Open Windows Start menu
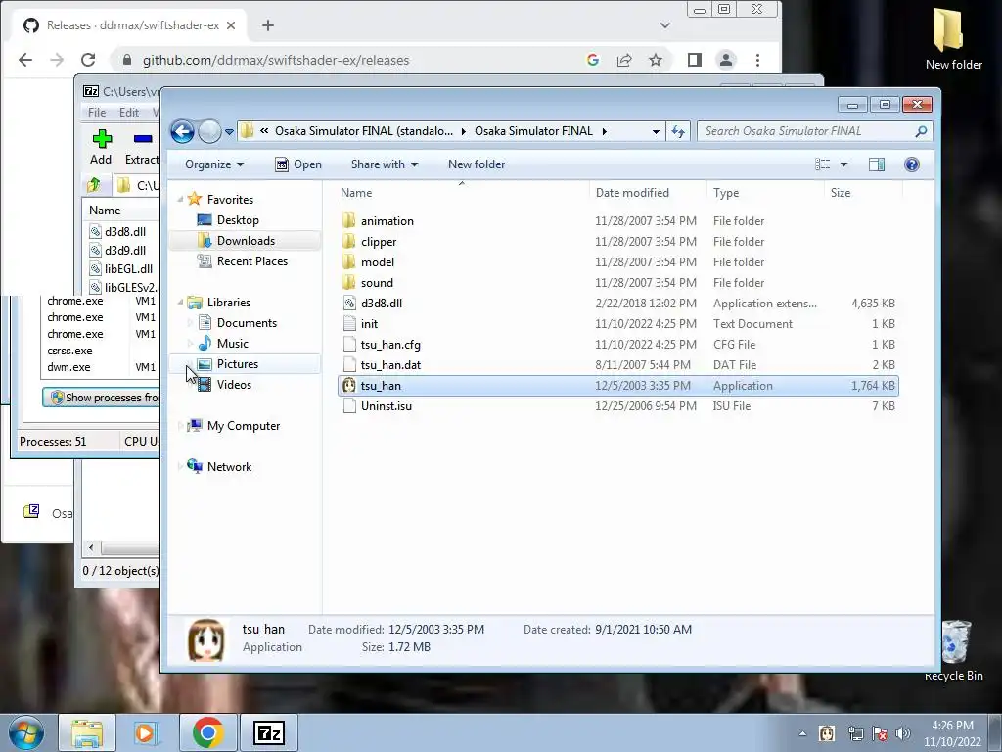1002x752 pixels. [26, 732]
